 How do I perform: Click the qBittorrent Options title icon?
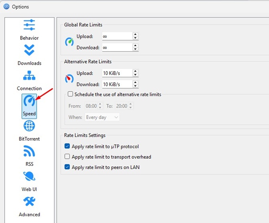tap(6, 6)
